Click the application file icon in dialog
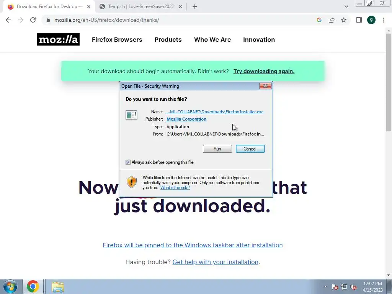This screenshot has height=294, width=392. (x=131, y=115)
